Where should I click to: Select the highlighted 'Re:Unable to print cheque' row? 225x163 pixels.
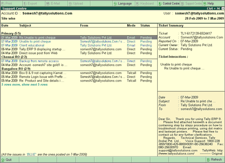pyautogui.click(x=79, y=37)
